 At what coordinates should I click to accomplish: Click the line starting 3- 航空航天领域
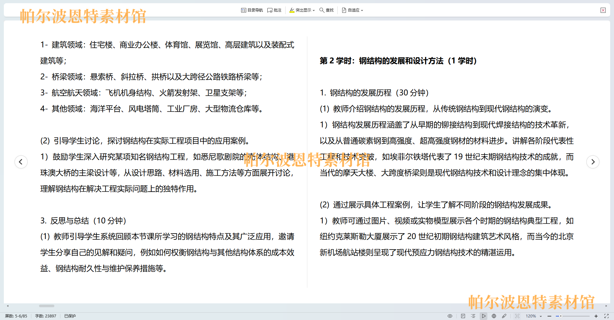click(x=144, y=93)
